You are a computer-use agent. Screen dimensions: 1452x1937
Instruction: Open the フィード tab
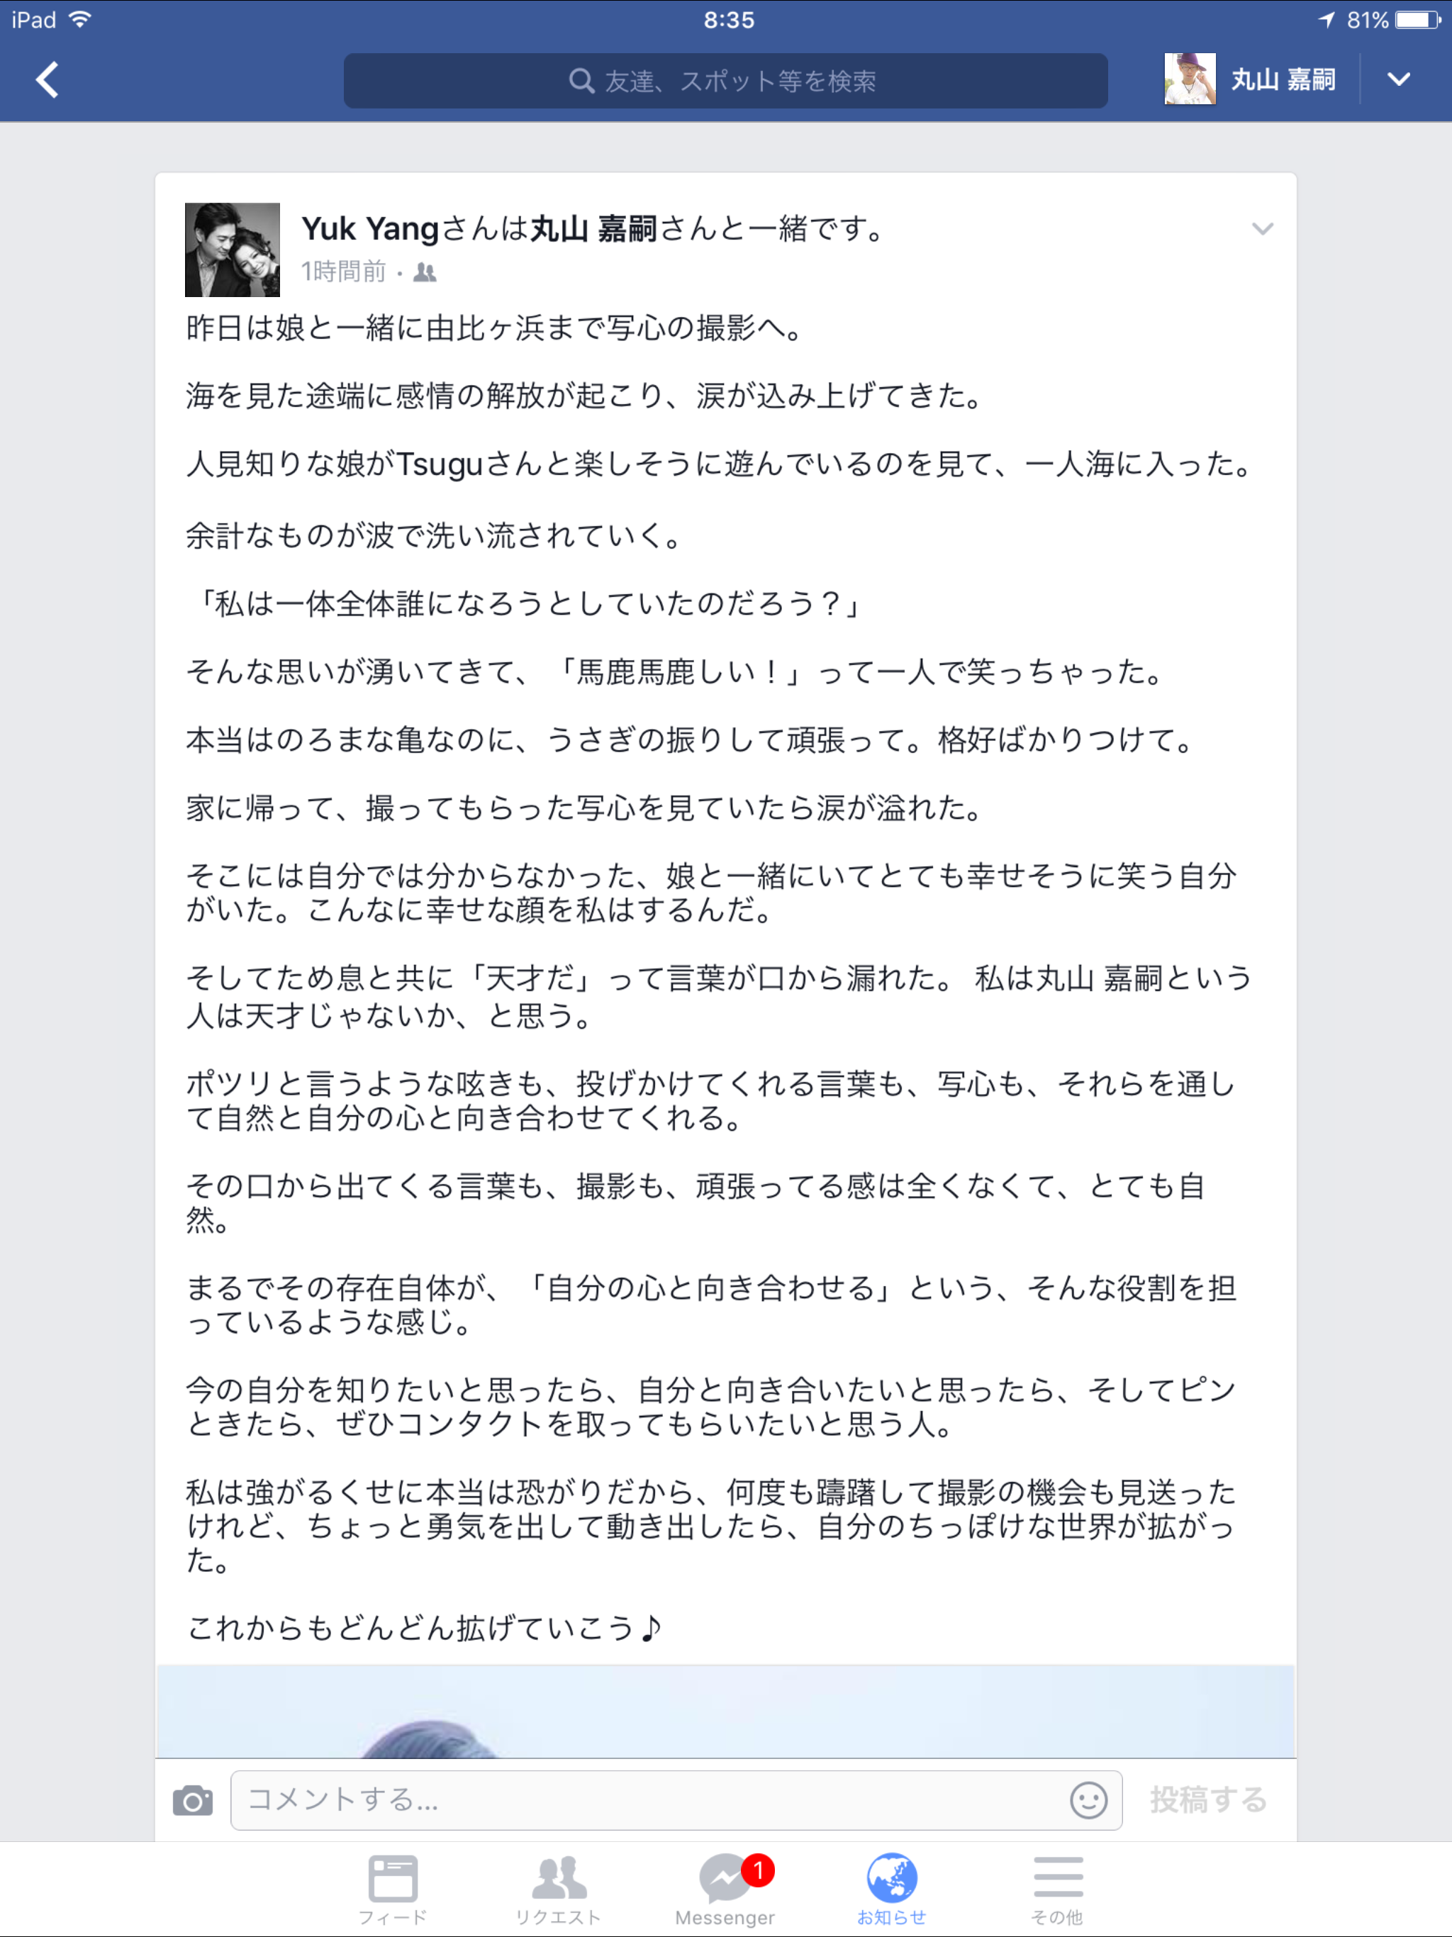(x=392, y=1889)
